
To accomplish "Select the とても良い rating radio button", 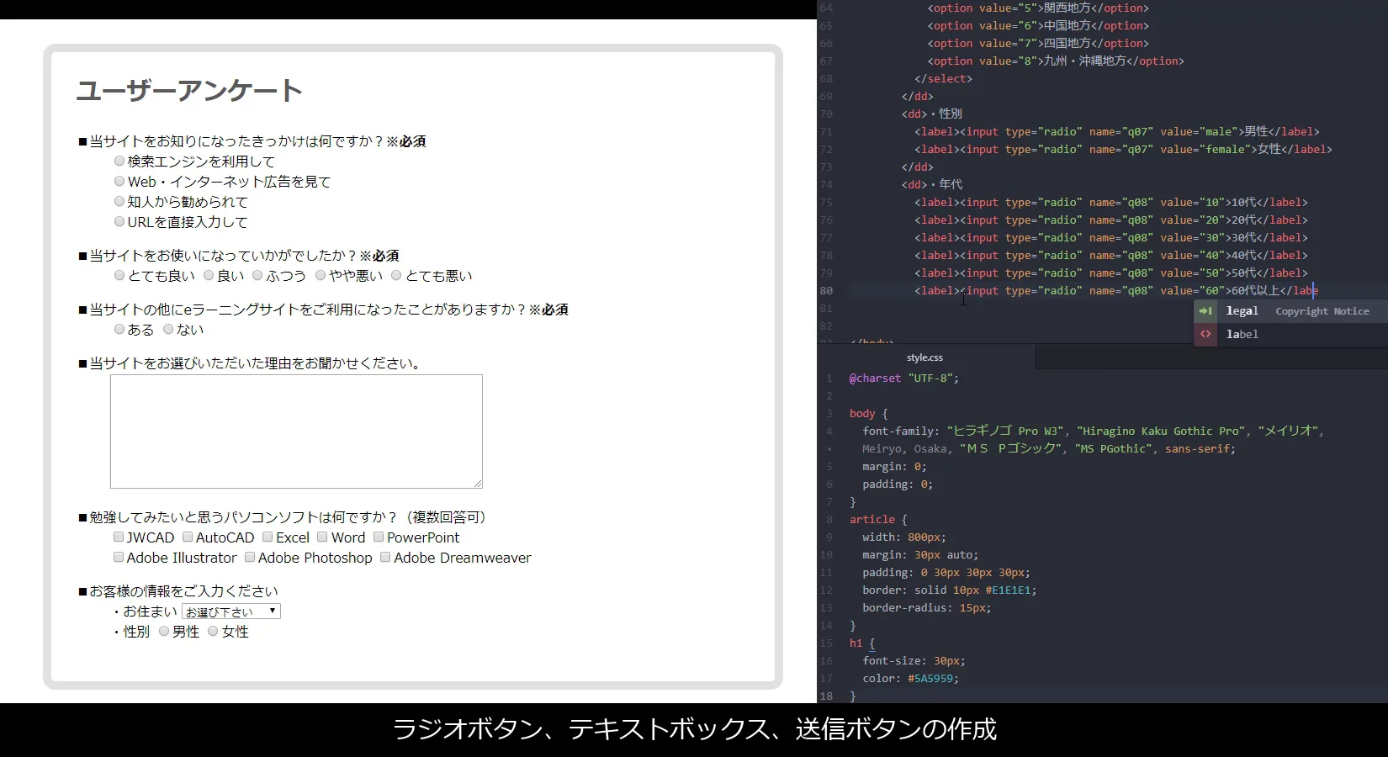I will pos(119,275).
